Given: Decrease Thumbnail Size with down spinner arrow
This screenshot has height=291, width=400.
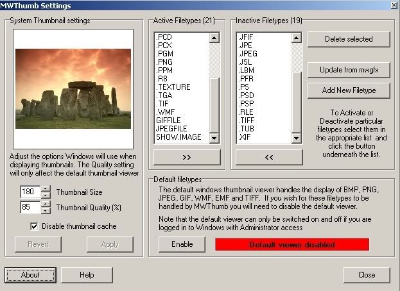Looking at the screenshot, I should point(46,195).
